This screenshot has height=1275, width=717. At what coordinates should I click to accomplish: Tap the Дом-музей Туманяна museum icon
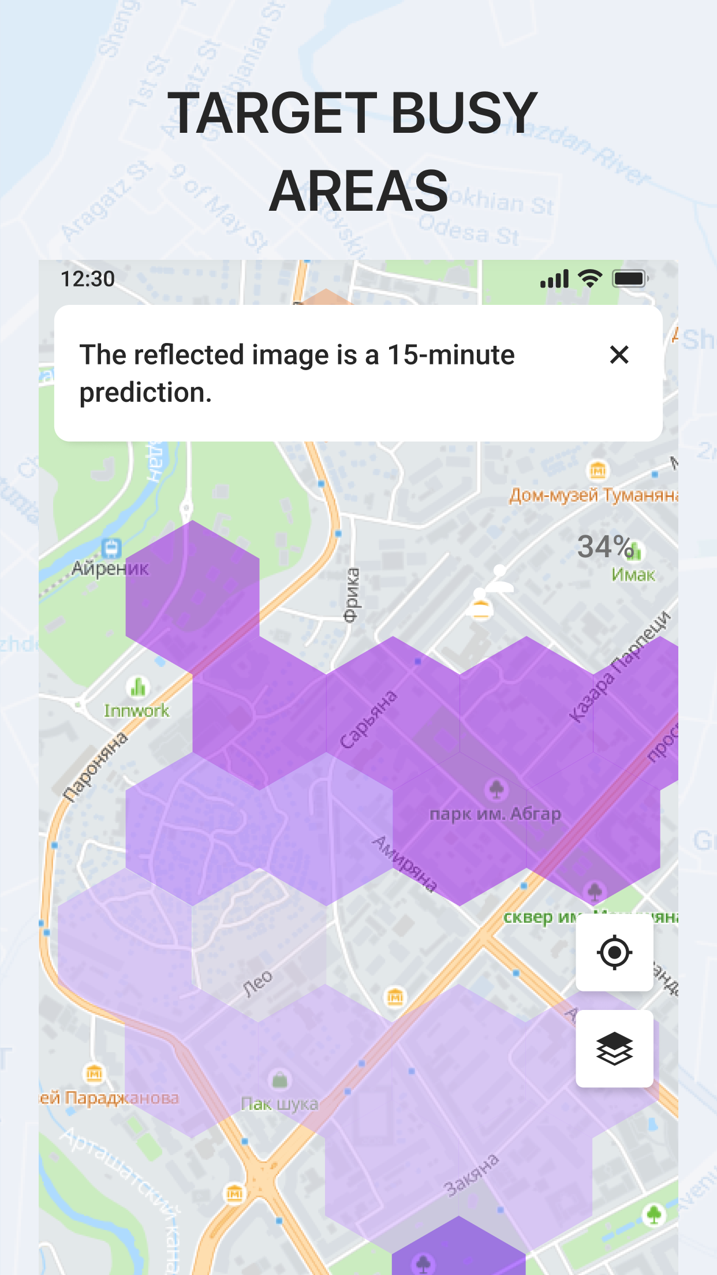[x=597, y=471]
